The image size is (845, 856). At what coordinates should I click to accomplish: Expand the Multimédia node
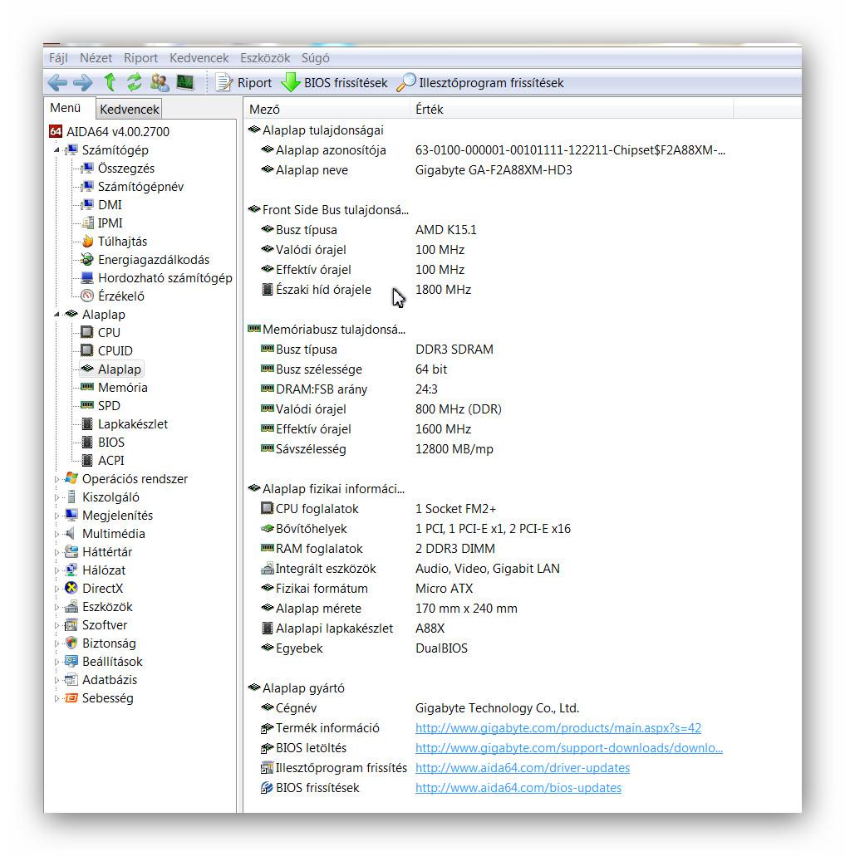pyautogui.click(x=56, y=534)
